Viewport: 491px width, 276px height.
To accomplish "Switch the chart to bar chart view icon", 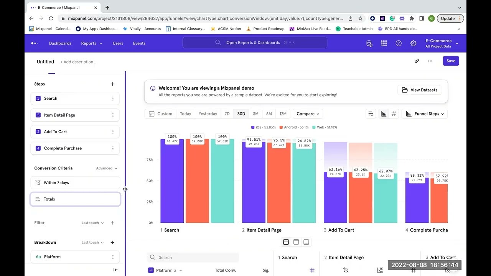I will tap(383, 114).
